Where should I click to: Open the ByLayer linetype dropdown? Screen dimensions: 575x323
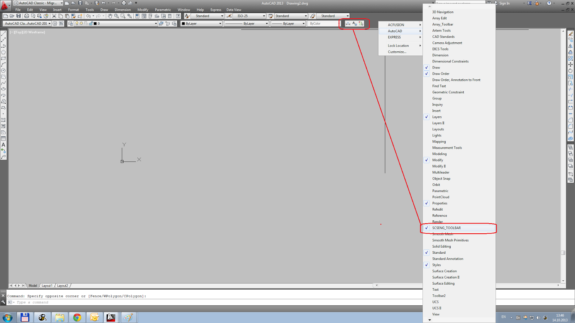[247, 24]
